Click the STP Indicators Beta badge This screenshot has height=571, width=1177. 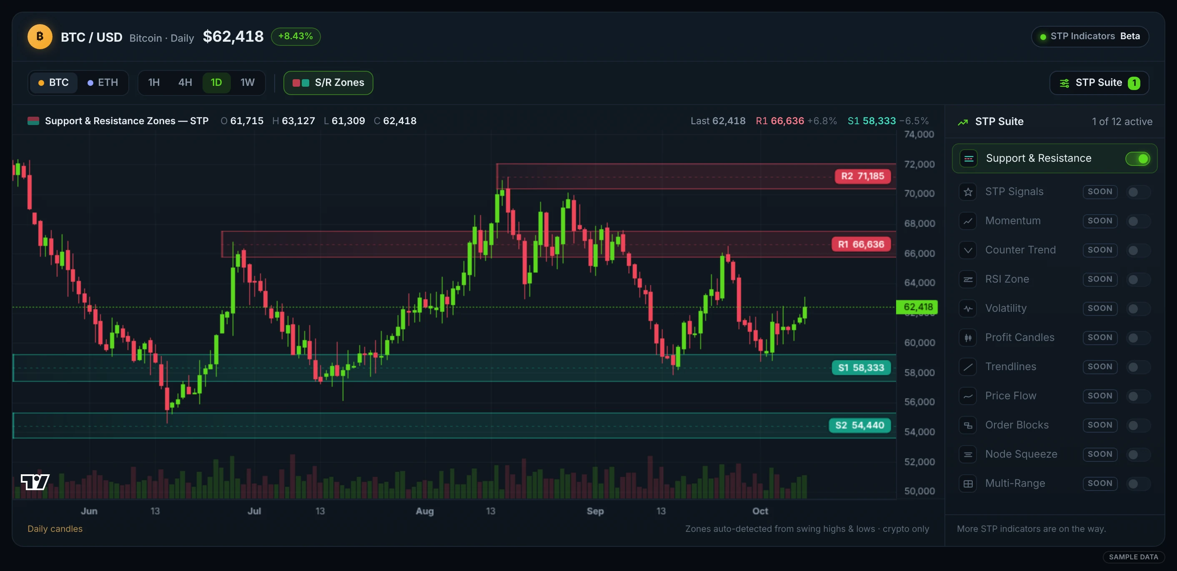pos(1090,37)
